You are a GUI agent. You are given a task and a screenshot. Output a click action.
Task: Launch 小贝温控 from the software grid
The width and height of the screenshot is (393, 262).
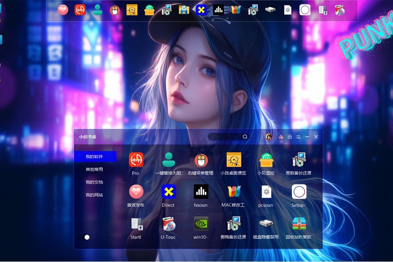coord(266,160)
